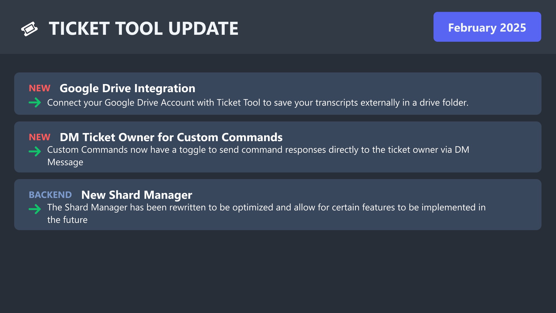
Task: Open the New Shard Manager heading
Action: pos(137,195)
